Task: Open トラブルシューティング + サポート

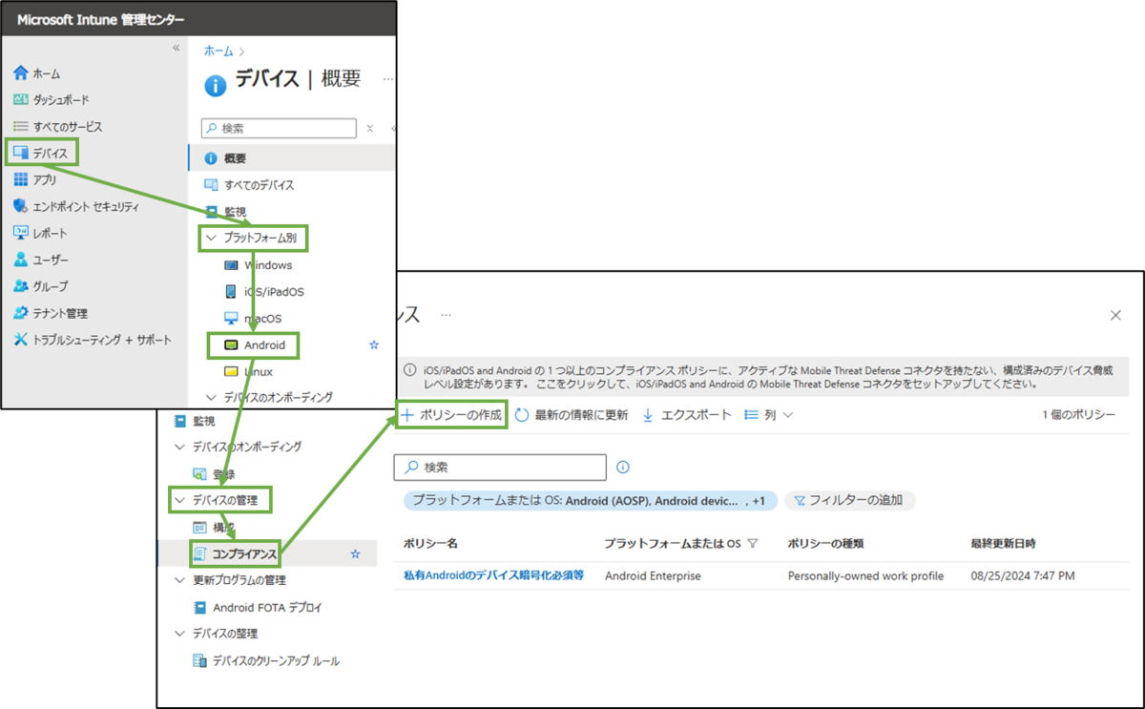Action: [x=93, y=340]
